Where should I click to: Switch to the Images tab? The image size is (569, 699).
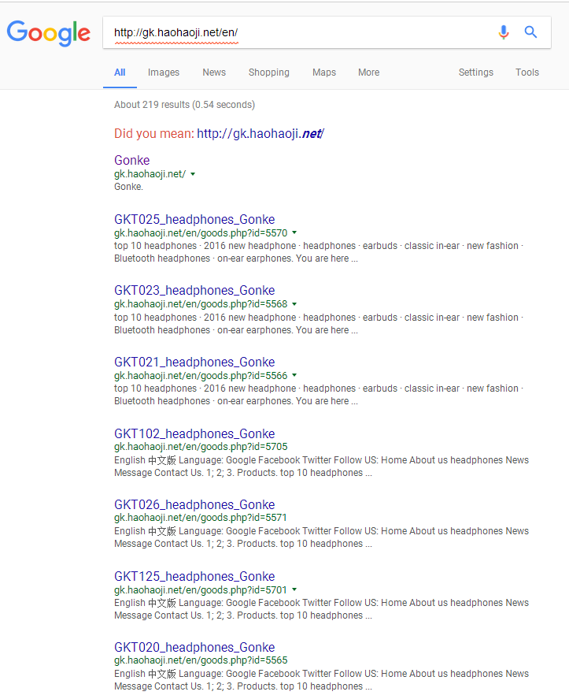point(164,73)
